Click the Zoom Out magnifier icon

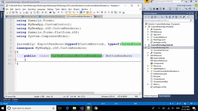(x=62, y=12)
